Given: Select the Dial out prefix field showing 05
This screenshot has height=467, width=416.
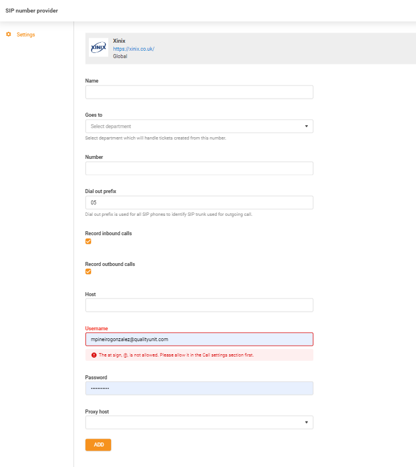Looking at the screenshot, I should click(199, 202).
